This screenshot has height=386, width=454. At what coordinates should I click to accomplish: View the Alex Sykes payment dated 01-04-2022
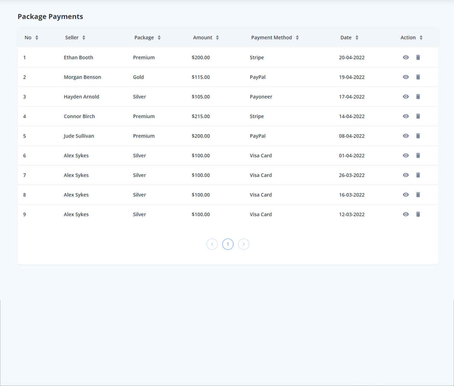(x=406, y=155)
